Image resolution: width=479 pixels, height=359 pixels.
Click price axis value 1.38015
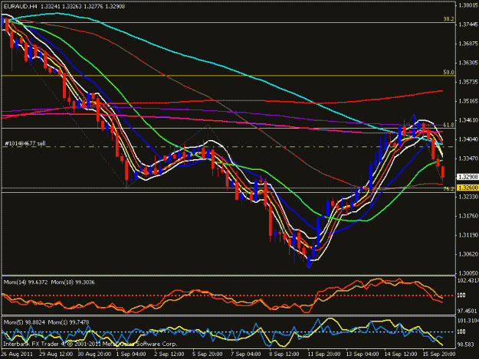468,5
